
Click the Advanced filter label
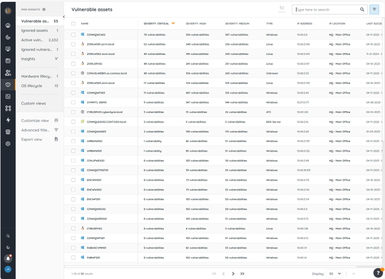(35, 130)
